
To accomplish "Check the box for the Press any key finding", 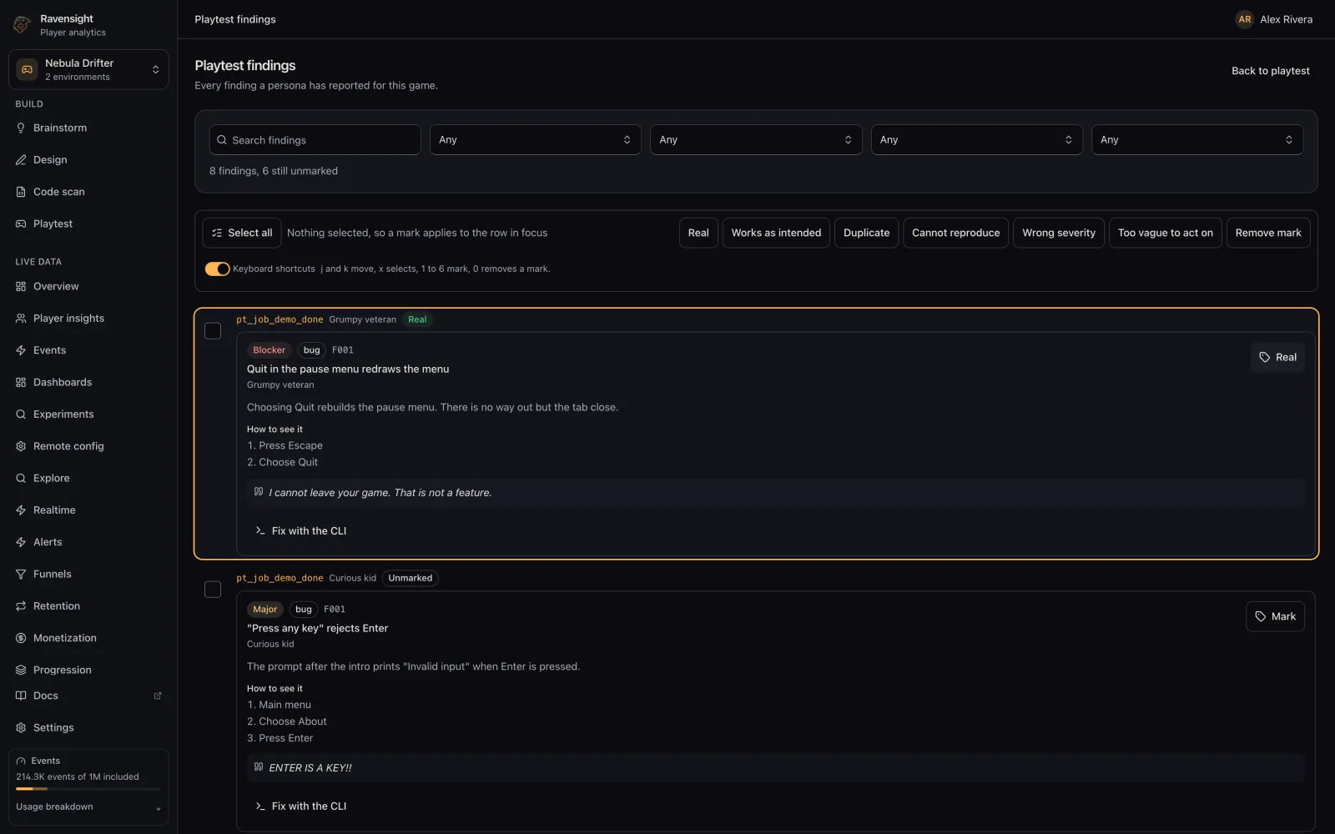I will [x=213, y=590].
